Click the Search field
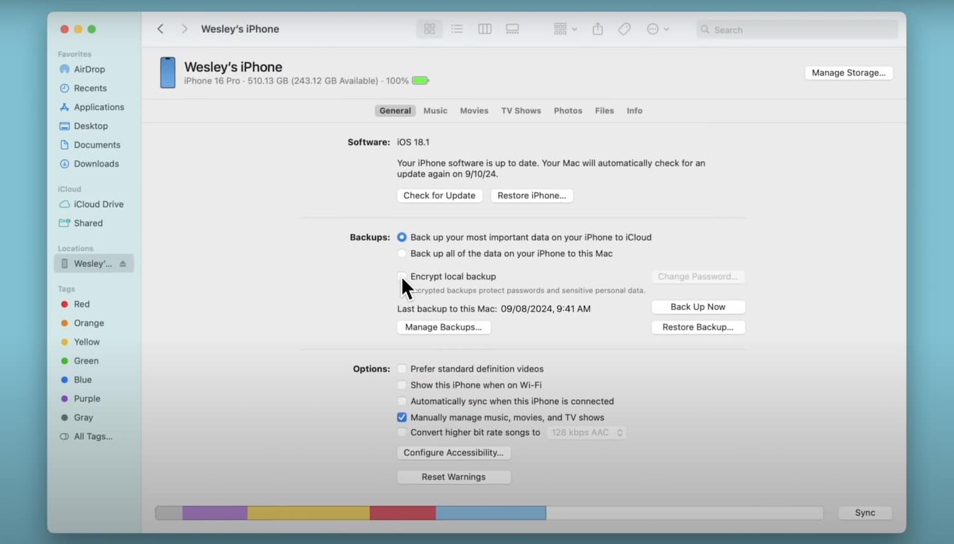The height and width of the screenshot is (544, 954). coord(797,29)
